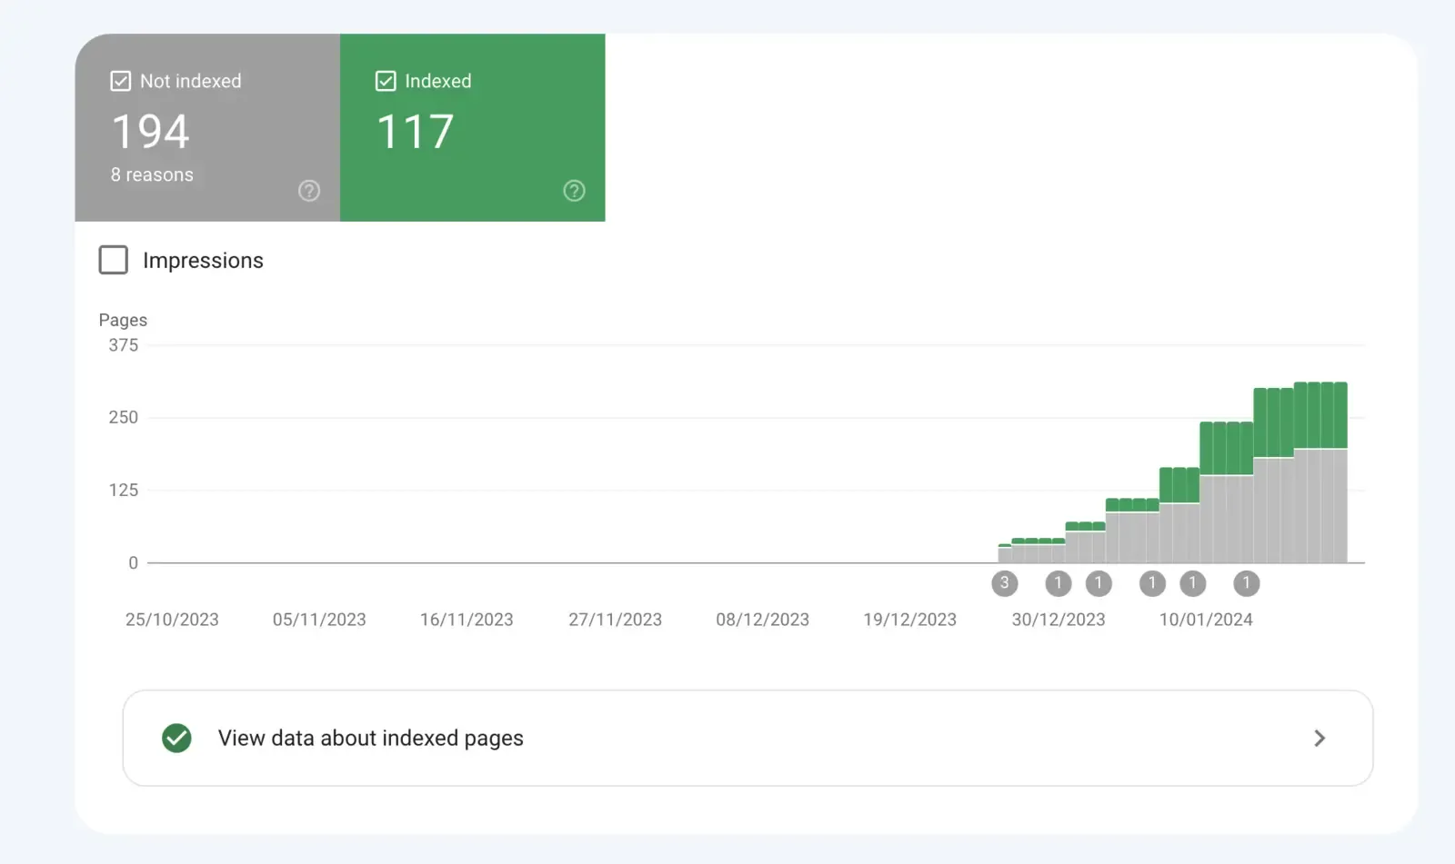Open the help icon on the Not indexed card
1455x864 pixels.
point(309,191)
